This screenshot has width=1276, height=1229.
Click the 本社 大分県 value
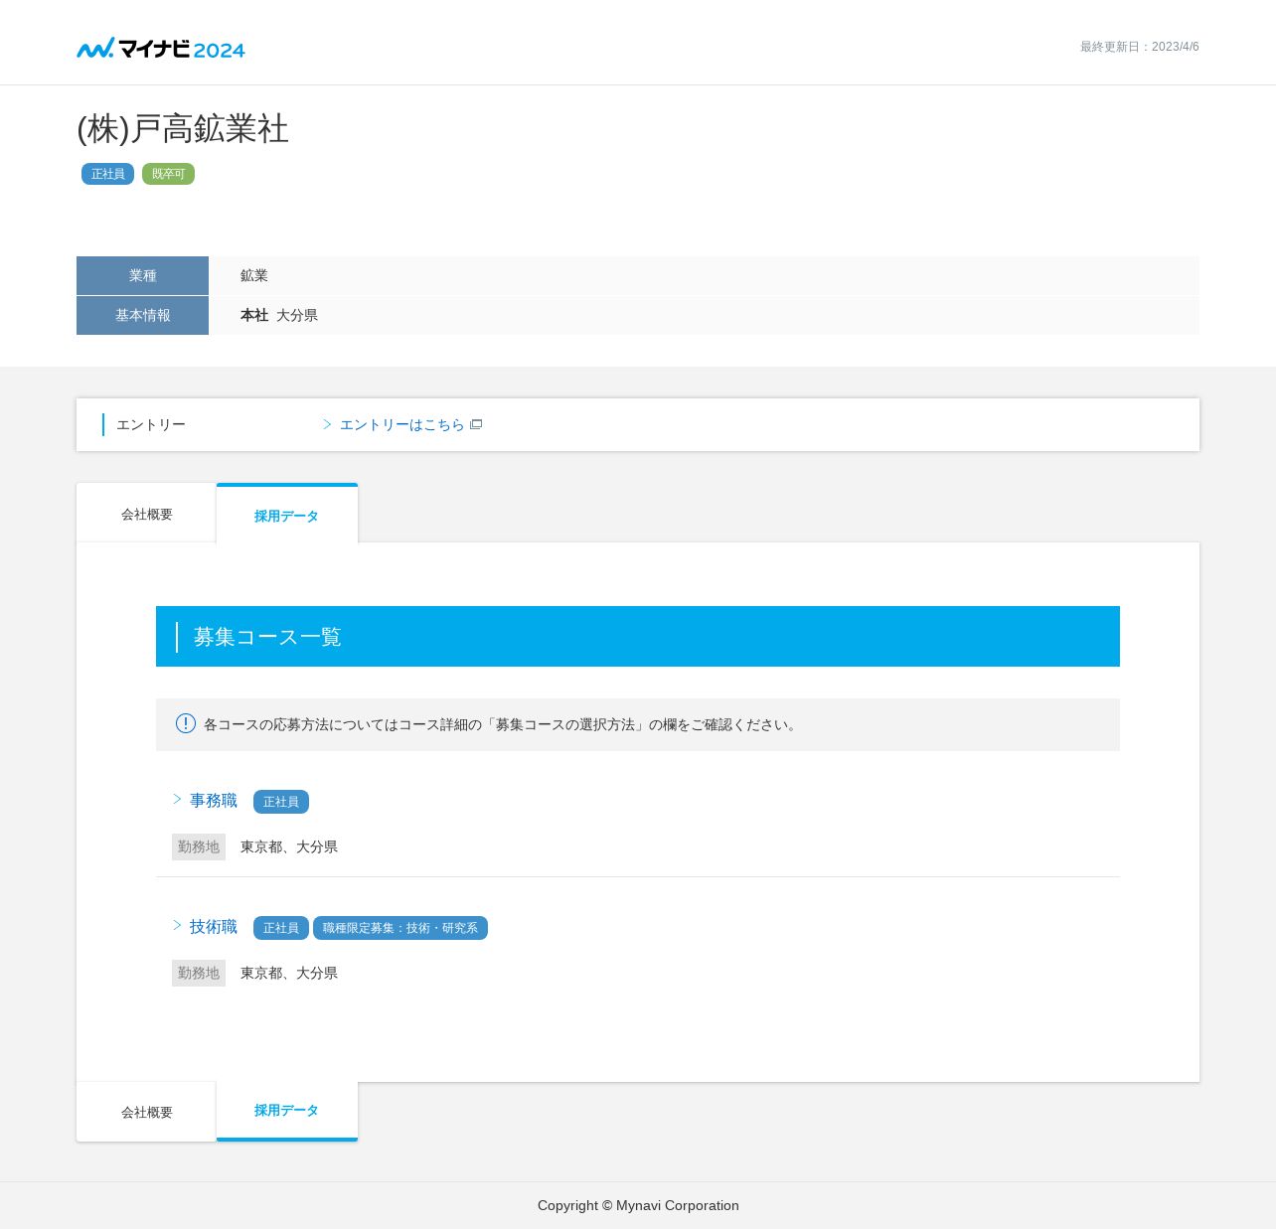point(279,315)
